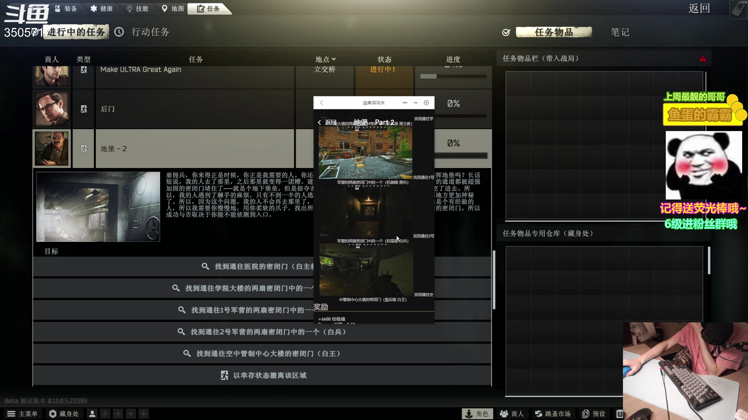748x420 pixels.
Task: Open 预设 presets from bottom bar
Action: coord(594,414)
